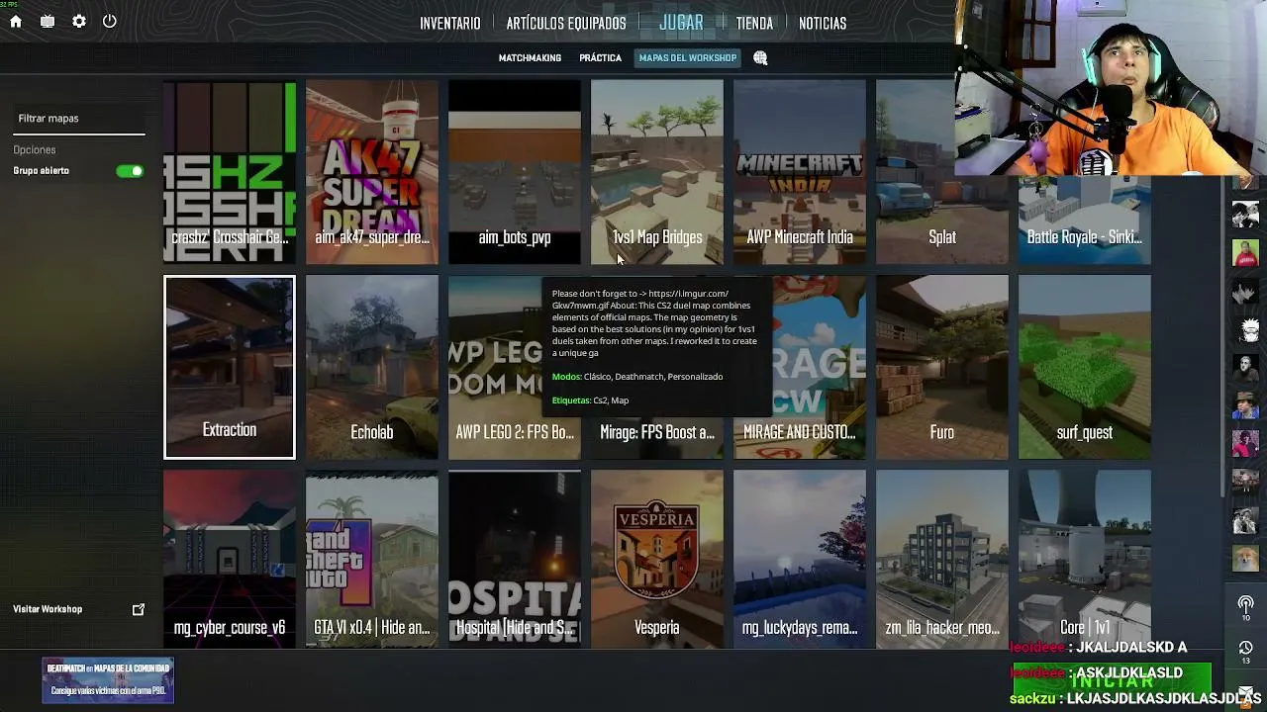Click the Visitar Workshop link
The image size is (1267, 712).
click(48, 609)
